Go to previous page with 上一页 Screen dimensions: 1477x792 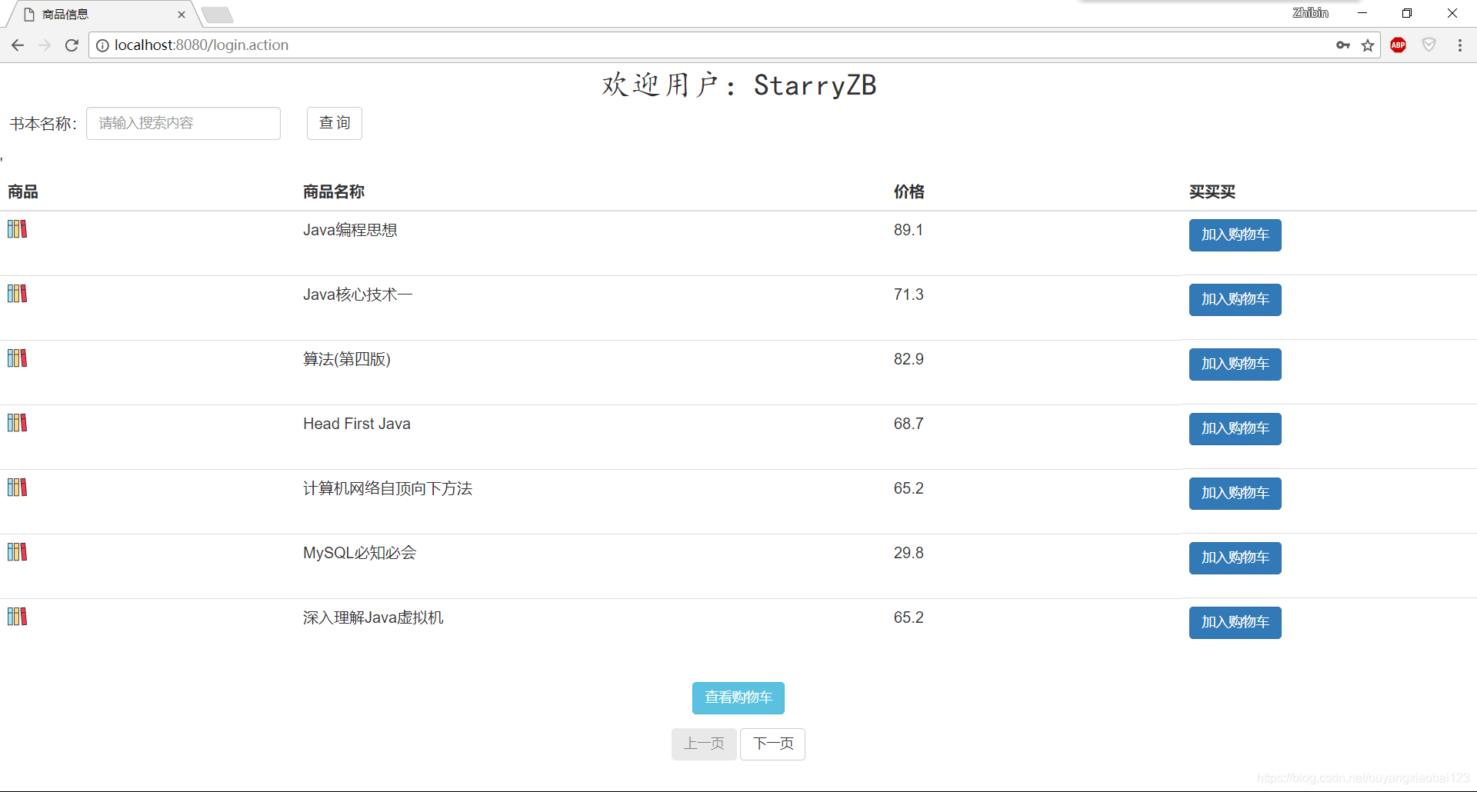pos(704,744)
